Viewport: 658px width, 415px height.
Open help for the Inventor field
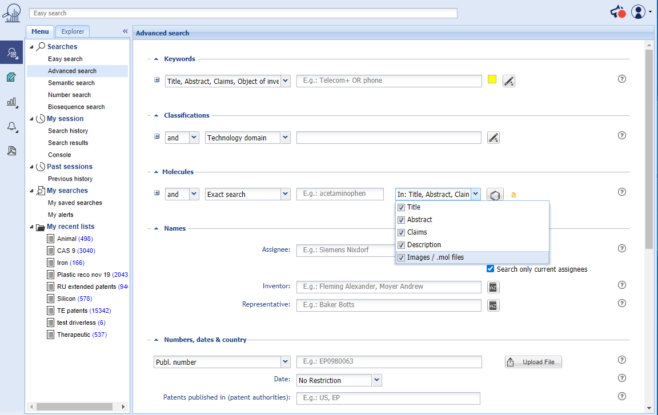coord(622,285)
